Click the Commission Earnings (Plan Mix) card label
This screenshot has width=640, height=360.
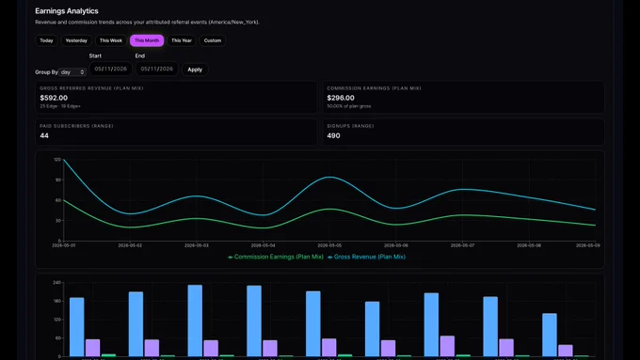click(374, 88)
